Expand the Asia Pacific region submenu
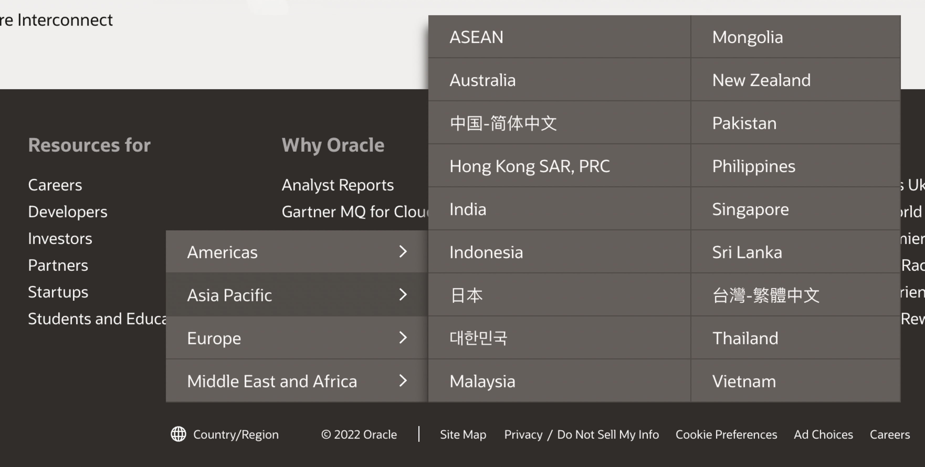 coord(229,295)
